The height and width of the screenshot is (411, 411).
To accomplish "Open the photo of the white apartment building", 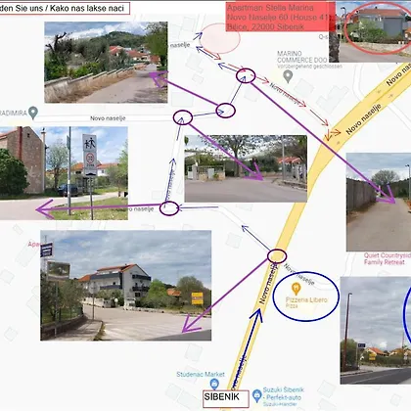I will click(x=125, y=286).
